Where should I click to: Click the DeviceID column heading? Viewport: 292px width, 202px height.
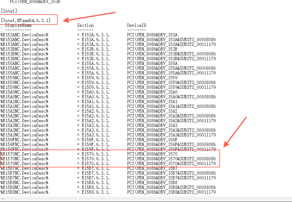click(137, 25)
